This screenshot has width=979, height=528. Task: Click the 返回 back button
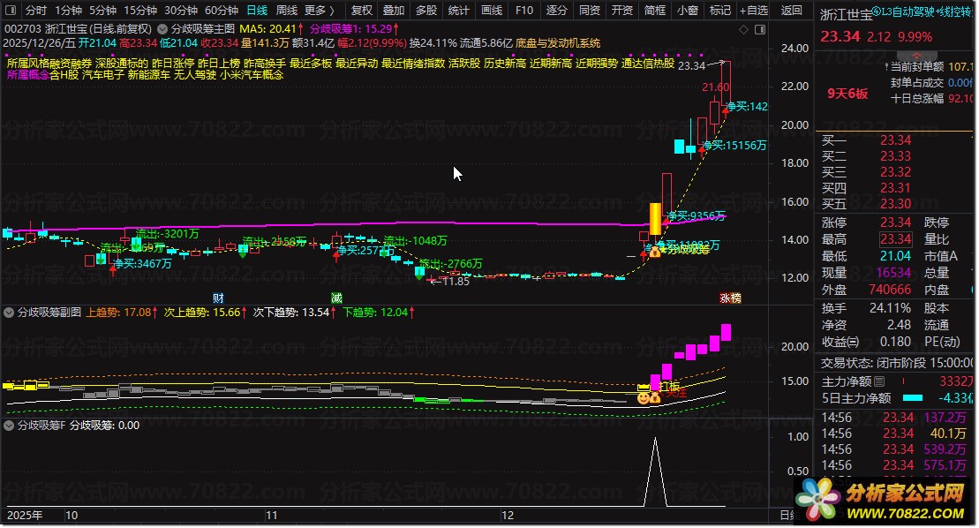point(791,10)
